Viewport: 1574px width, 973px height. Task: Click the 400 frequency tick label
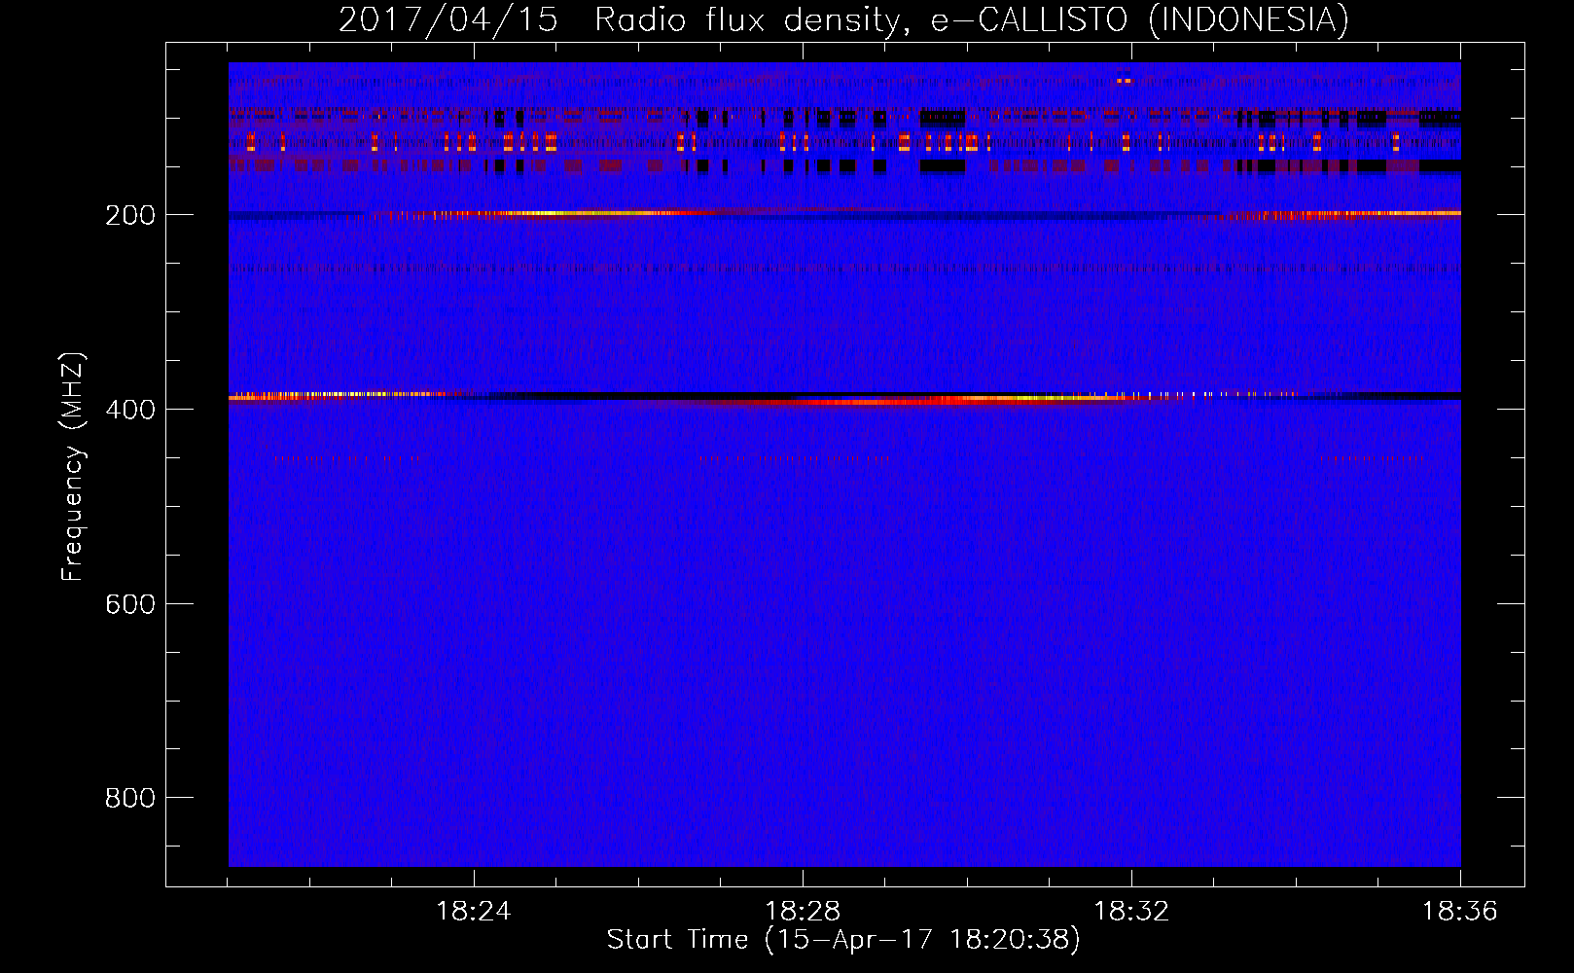(130, 410)
